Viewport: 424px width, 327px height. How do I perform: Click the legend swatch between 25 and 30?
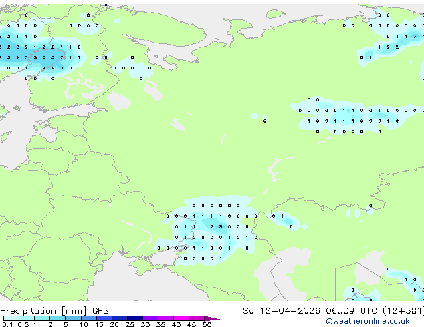click(x=134, y=318)
